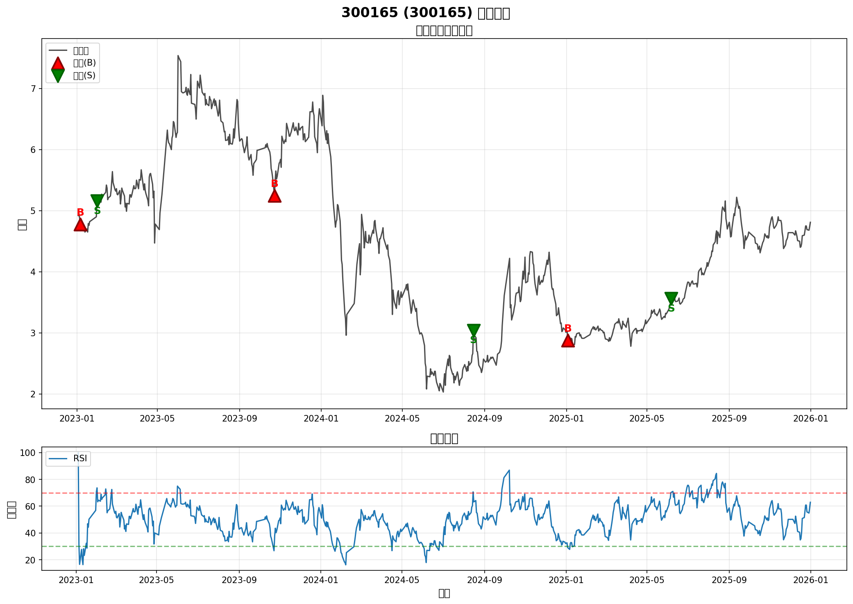Click the red B label above the 2023-10 marker
This screenshot has width=853, height=604.
click(275, 183)
